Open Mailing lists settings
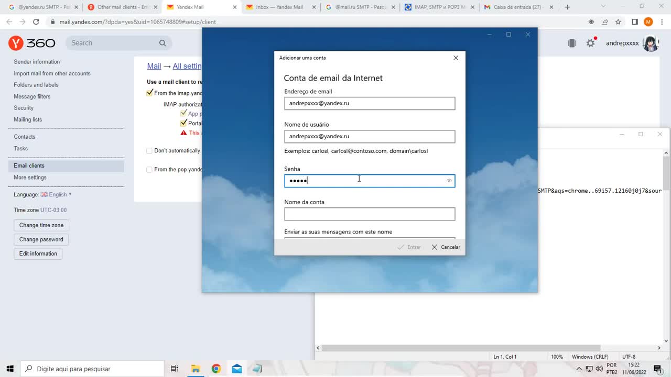Image resolution: width=671 pixels, height=377 pixels. tap(28, 119)
